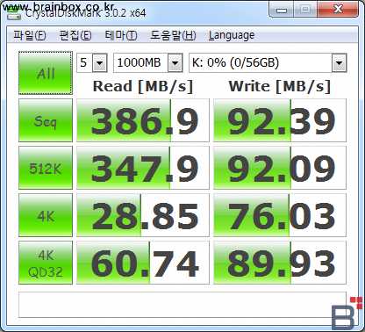365x332 pixels.
Task: Click the 512K read result 347.9
Action: pyautogui.click(x=143, y=168)
